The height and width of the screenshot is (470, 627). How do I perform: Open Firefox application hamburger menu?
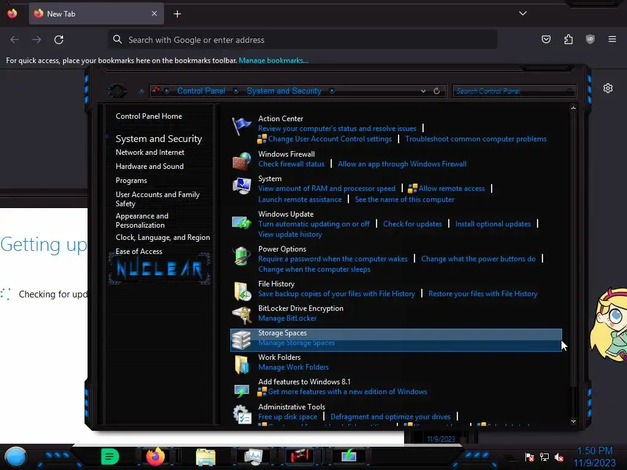pyautogui.click(x=612, y=39)
